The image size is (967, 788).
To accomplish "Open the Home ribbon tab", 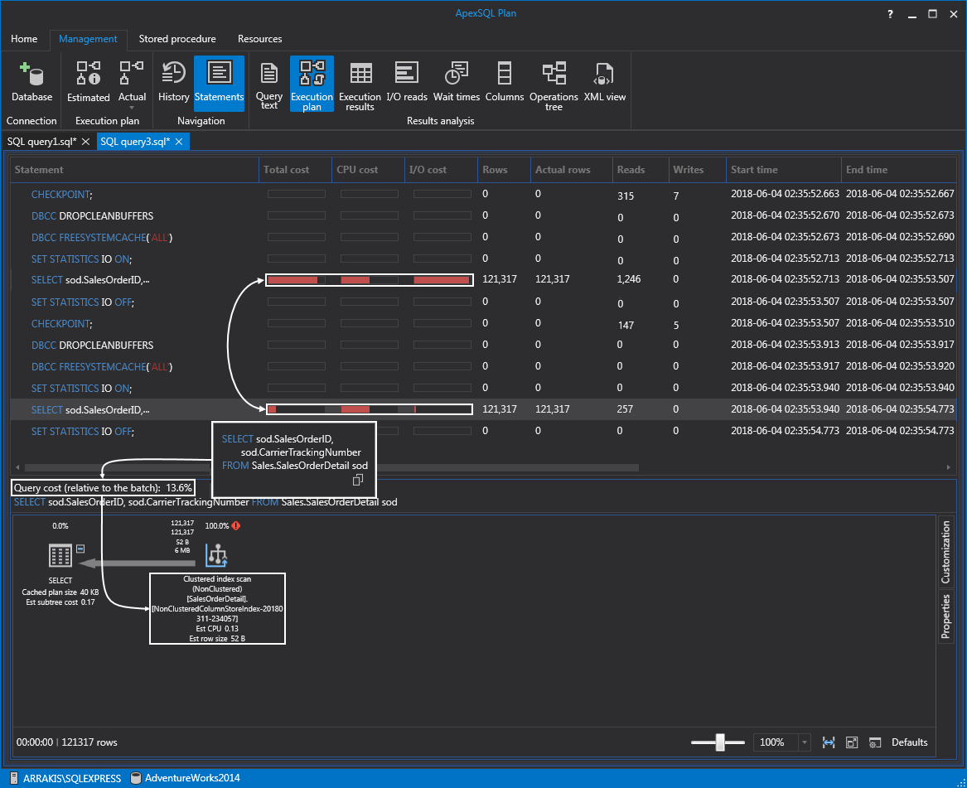I will click(24, 39).
